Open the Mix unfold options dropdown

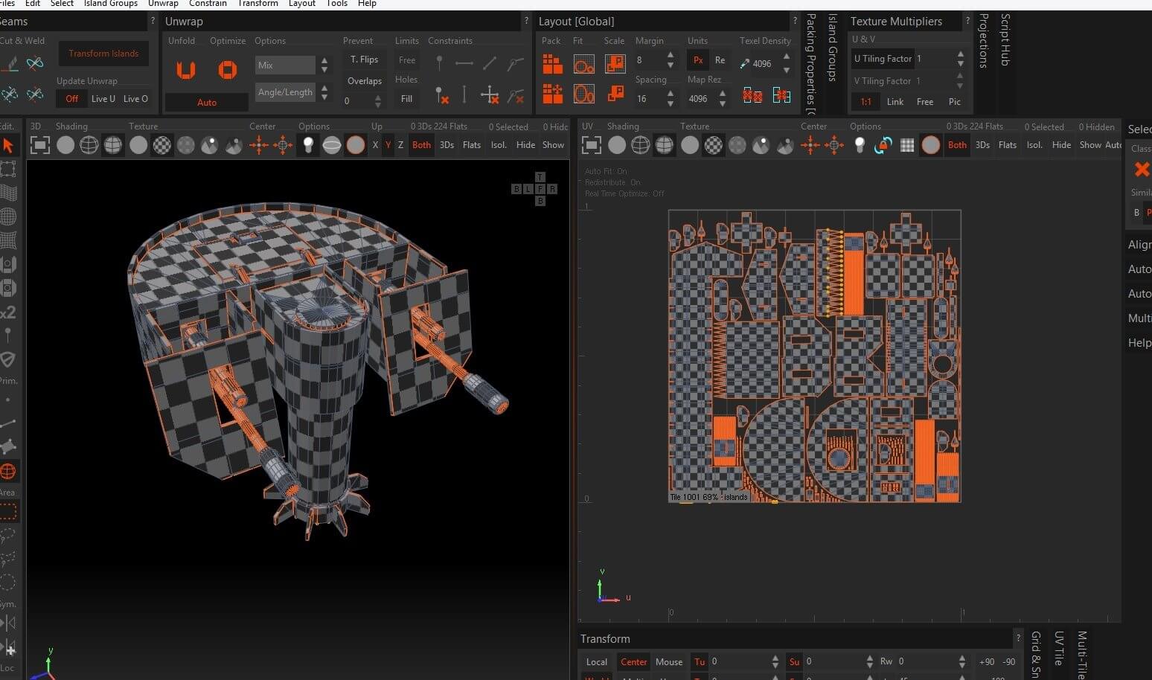tap(285, 65)
